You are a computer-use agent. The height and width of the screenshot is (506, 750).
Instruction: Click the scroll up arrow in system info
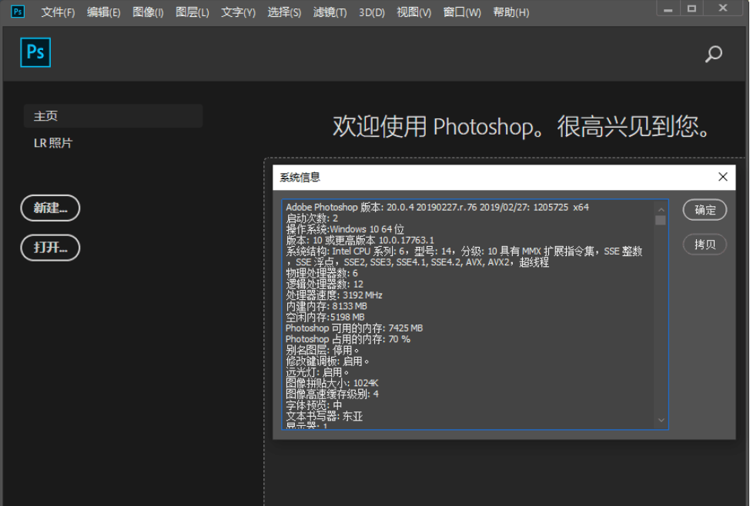tap(661, 209)
